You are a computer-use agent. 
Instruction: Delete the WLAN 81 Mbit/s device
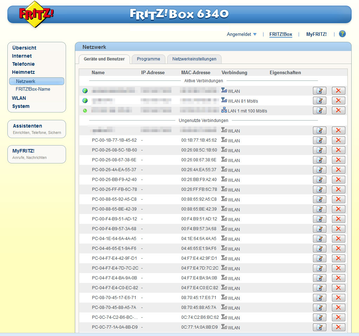(x=338, y=101)
